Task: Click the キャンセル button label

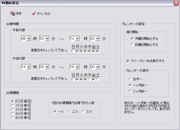Action: coord(44,14)
